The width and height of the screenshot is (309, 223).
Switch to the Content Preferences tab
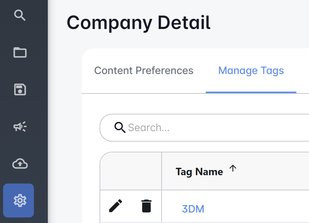tap(144, 71)
